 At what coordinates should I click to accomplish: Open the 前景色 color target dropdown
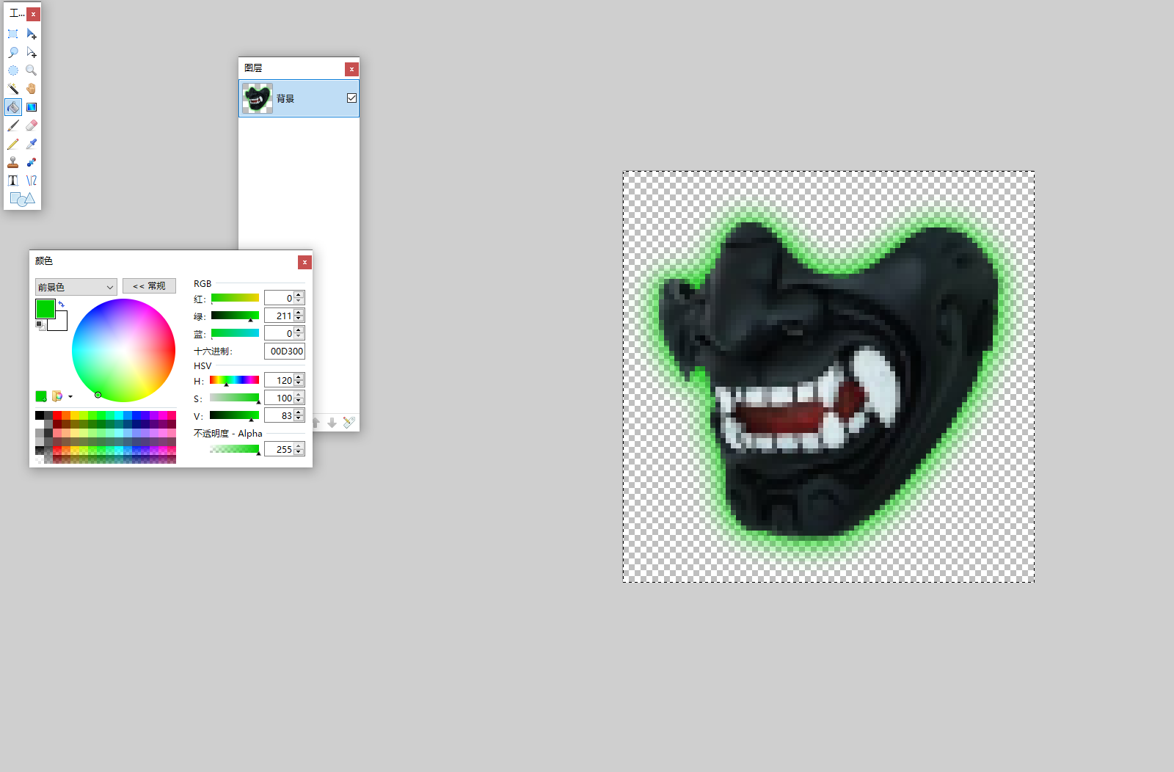(x=76, y=287)
